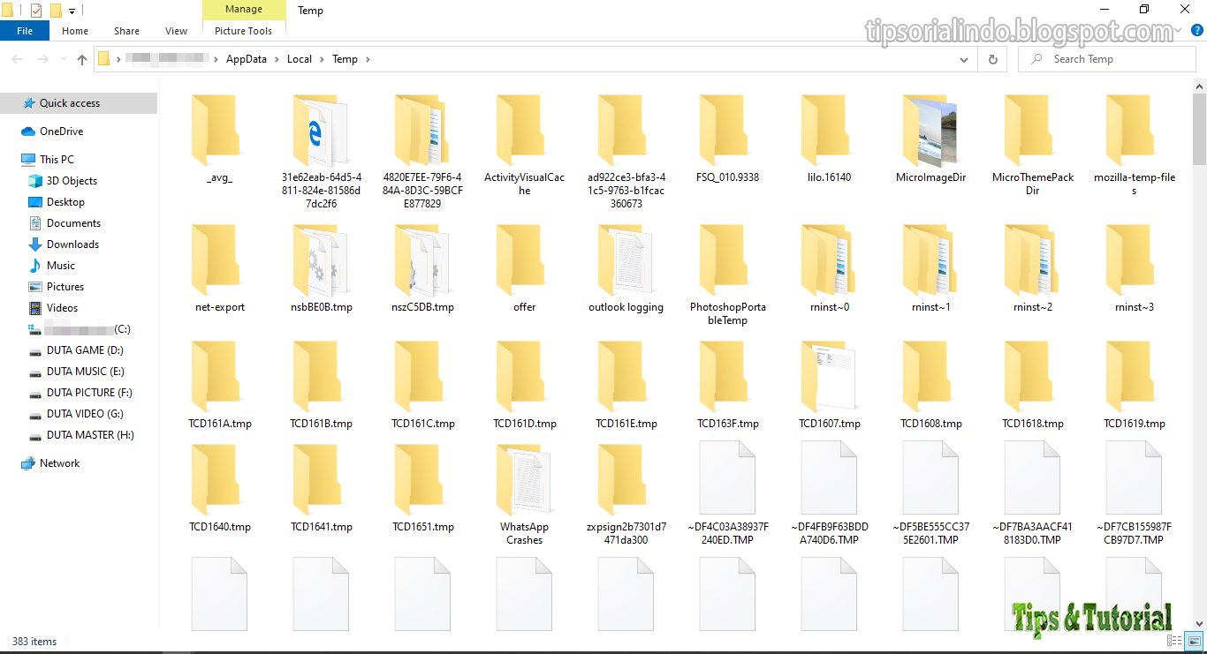Switch to the View ribbon tab
This screenshot has width=1207, height=654.
click(x=175, y=30)
